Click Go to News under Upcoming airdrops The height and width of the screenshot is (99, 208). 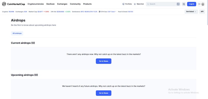click(103, 93)
